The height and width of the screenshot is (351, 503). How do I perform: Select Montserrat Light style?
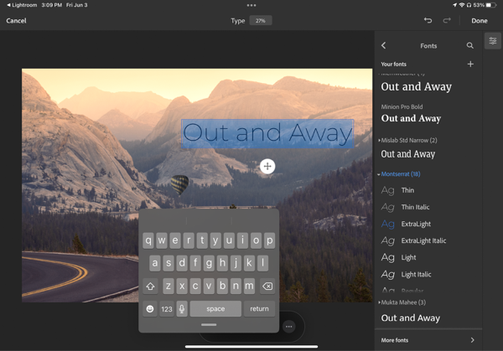[428, 257]
